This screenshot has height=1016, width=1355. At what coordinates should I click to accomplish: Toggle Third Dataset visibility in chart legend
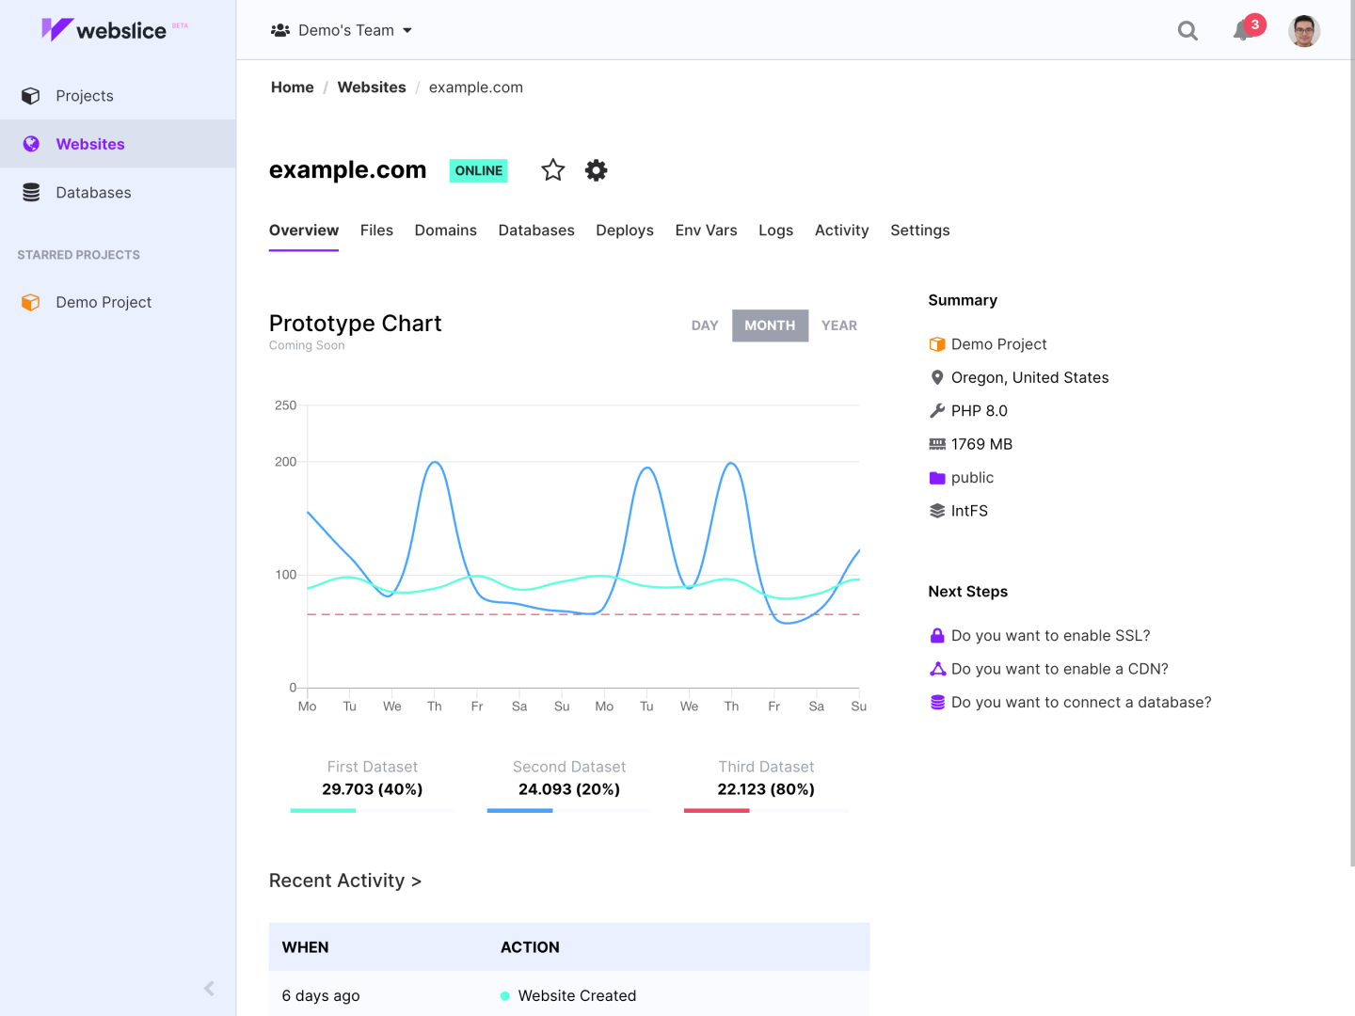click(x=766, y=777)
